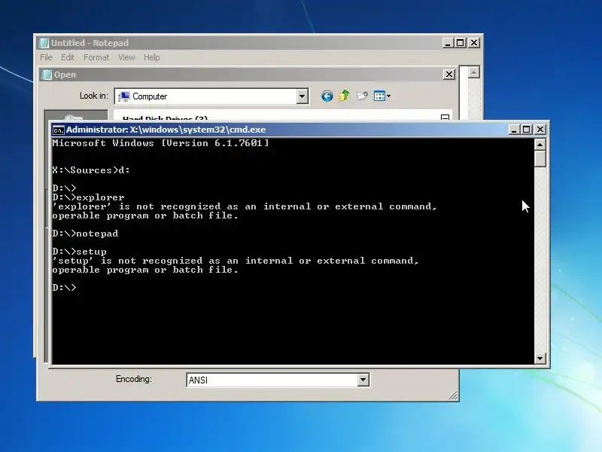Click the 'X:\Sources>d:' line
The width and height of the screenshot is (602, 452).
click(91, 170)
